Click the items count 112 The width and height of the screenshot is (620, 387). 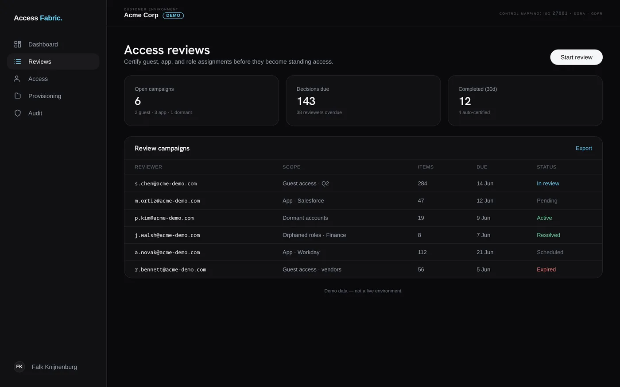tap(422, 253)
